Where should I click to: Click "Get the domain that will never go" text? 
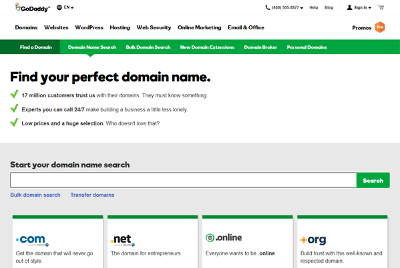pos(54,253)
